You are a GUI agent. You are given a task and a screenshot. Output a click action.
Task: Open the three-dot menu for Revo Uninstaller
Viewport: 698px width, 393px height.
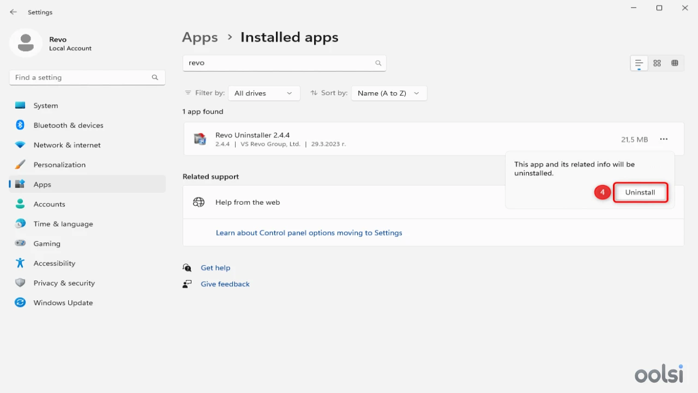(664, 139)
